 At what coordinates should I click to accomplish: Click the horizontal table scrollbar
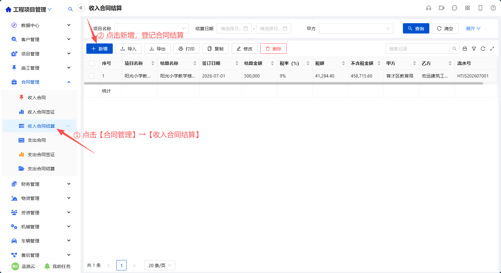pyautogui.click(x=283, y=83)
